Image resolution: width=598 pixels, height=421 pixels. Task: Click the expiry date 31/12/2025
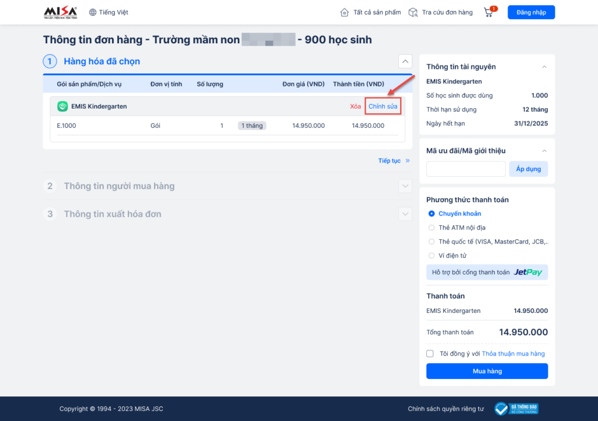pyautogui.click(x=531, y=124)
